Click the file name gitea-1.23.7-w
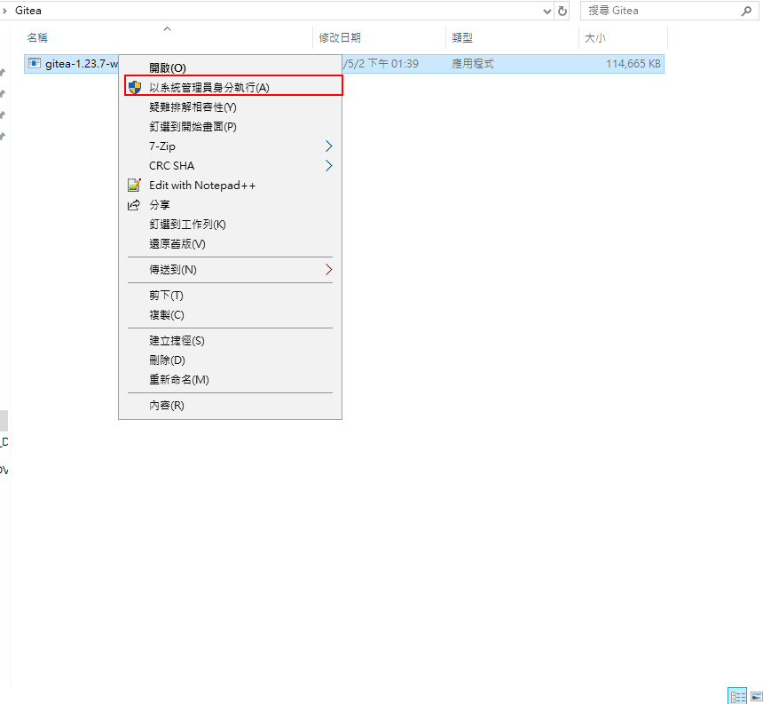Image resolution: width=763 pixels, height=704 pixels. (82, 64)
